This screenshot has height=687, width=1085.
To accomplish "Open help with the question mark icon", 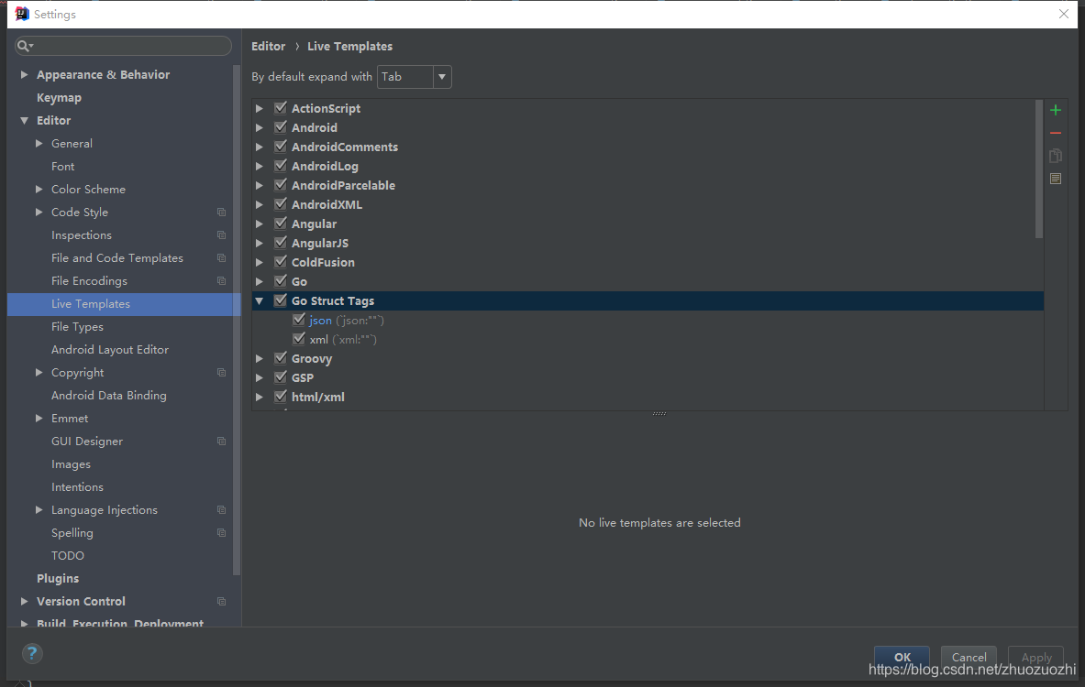I will coord(32,653).
